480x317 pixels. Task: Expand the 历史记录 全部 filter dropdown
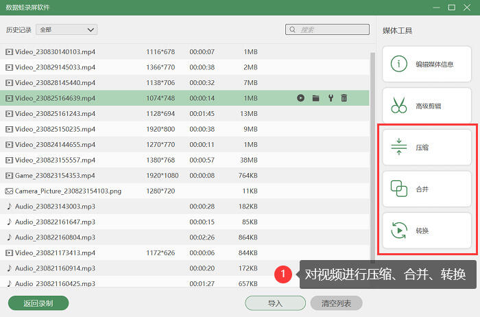[67, 30]
